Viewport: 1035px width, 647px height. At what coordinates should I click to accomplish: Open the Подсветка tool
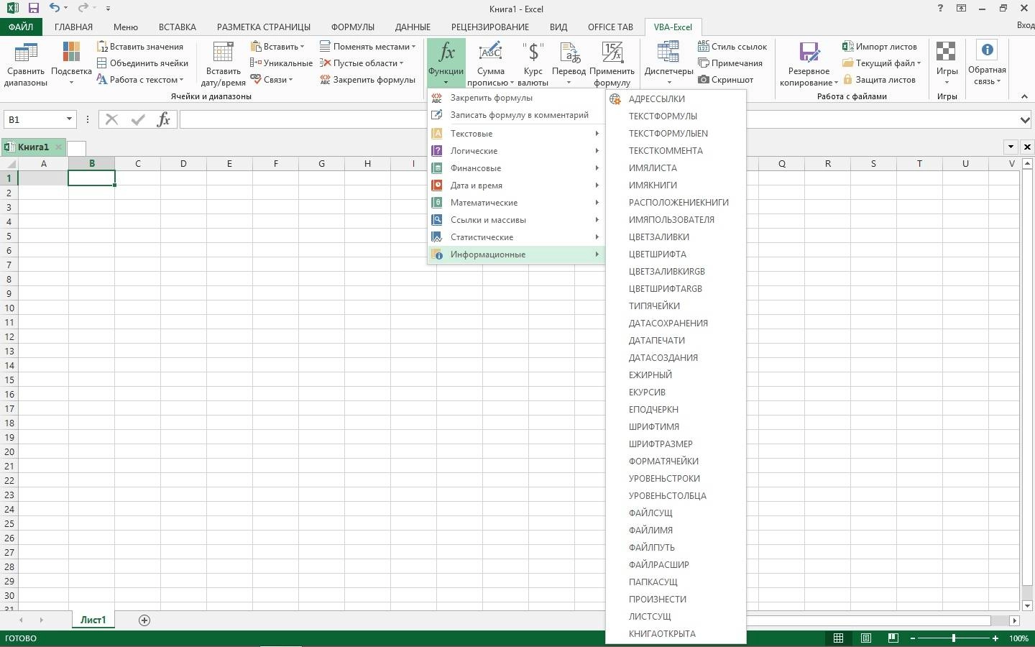coord(71,64)
